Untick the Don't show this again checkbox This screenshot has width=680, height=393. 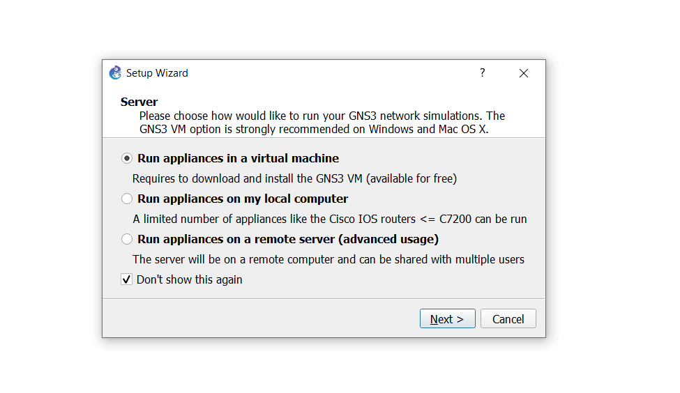[x=127, y=279]
